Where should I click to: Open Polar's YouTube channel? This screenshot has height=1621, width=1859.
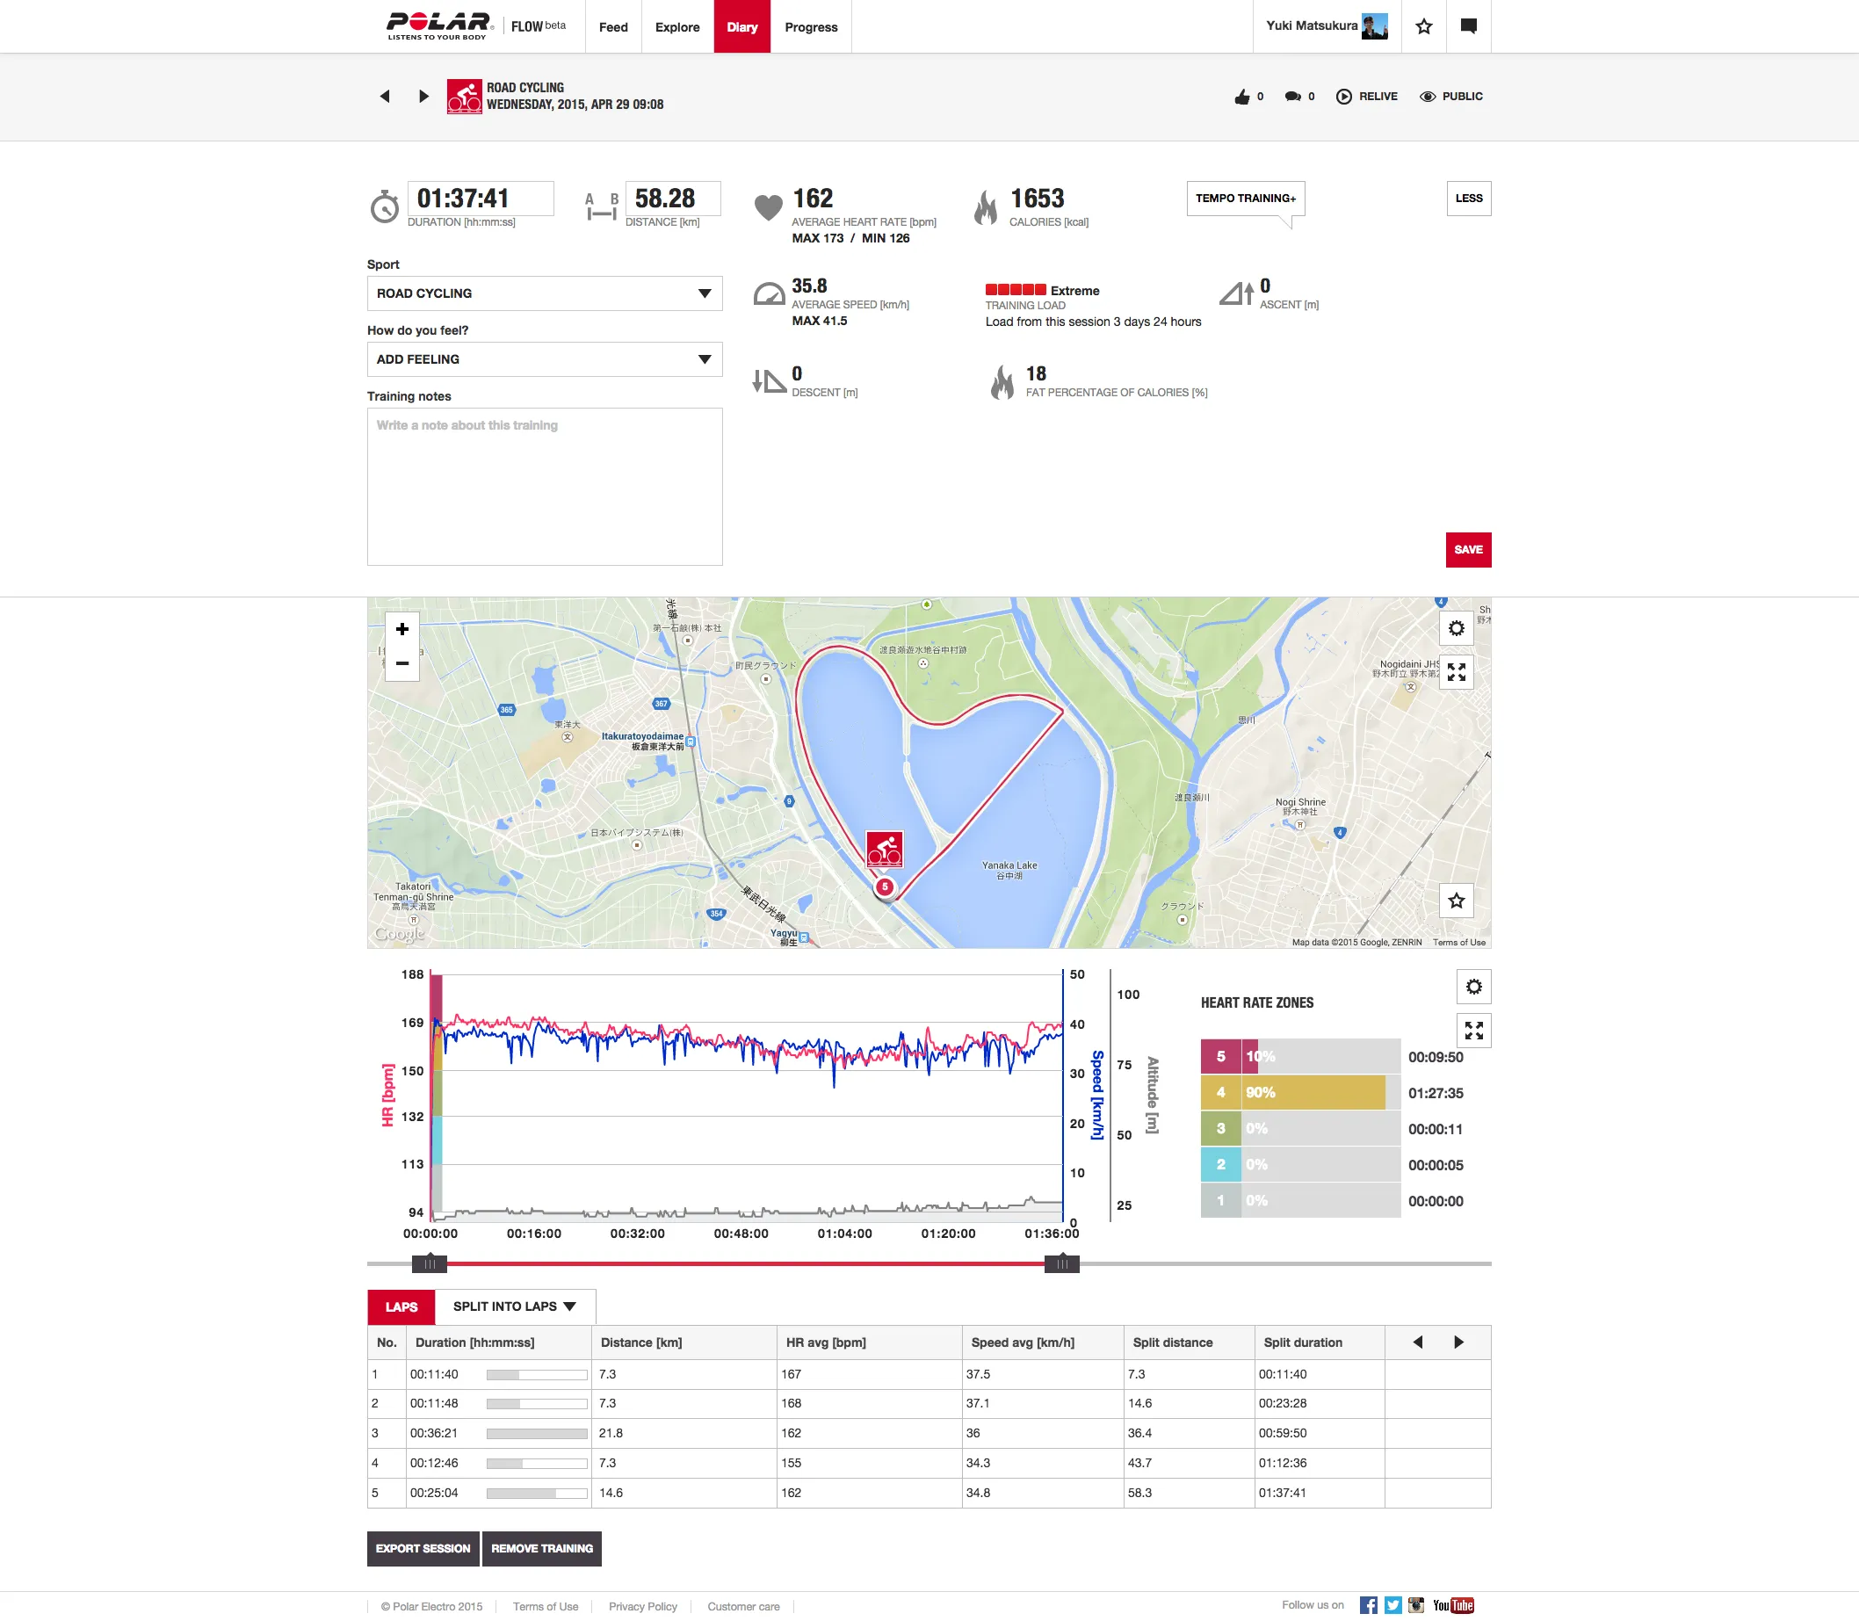[1453, 1604]
